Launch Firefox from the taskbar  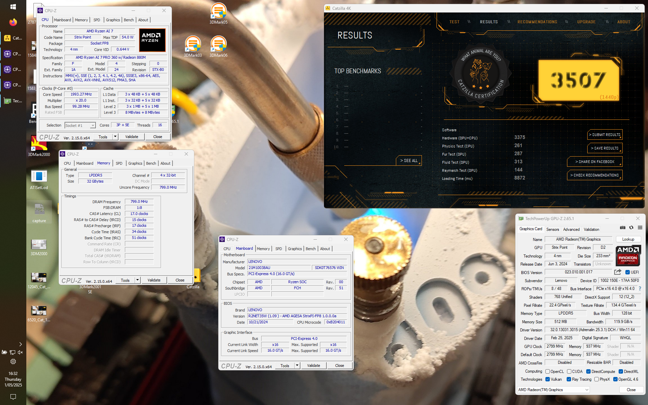tap(13, 22)
